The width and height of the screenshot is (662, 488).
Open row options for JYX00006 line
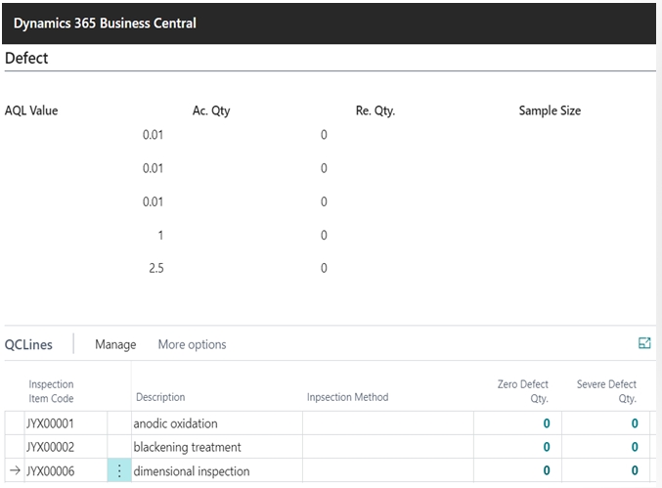click(x=118, y=471)
